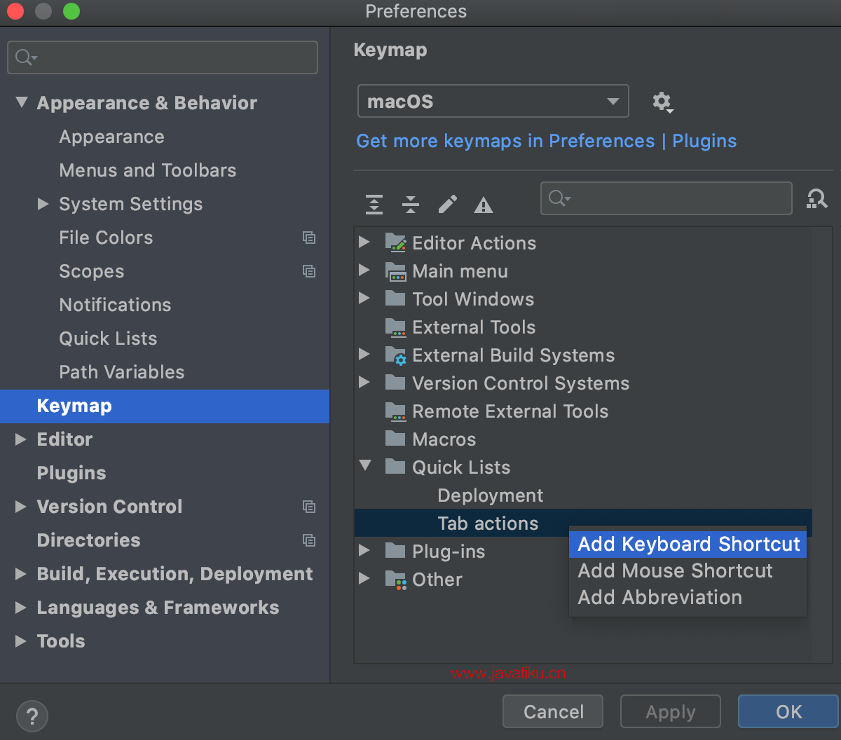Expand the Version Control settings section

point(22,507)
